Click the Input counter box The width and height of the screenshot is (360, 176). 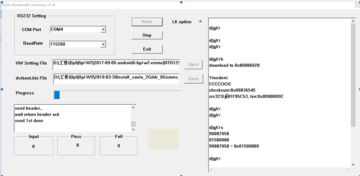(34, 146)
